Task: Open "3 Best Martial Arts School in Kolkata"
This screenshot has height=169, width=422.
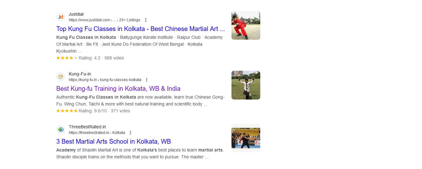Action: coord(114,141)
